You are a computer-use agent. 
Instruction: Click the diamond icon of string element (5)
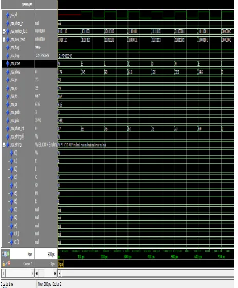tap(11, 193)
